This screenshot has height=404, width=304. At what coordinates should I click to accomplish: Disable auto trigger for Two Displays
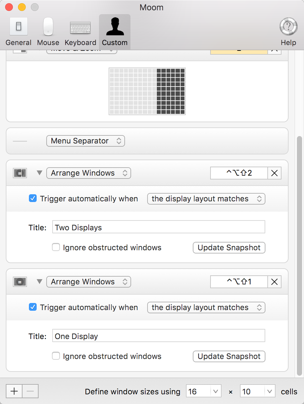tap(33, 199)
